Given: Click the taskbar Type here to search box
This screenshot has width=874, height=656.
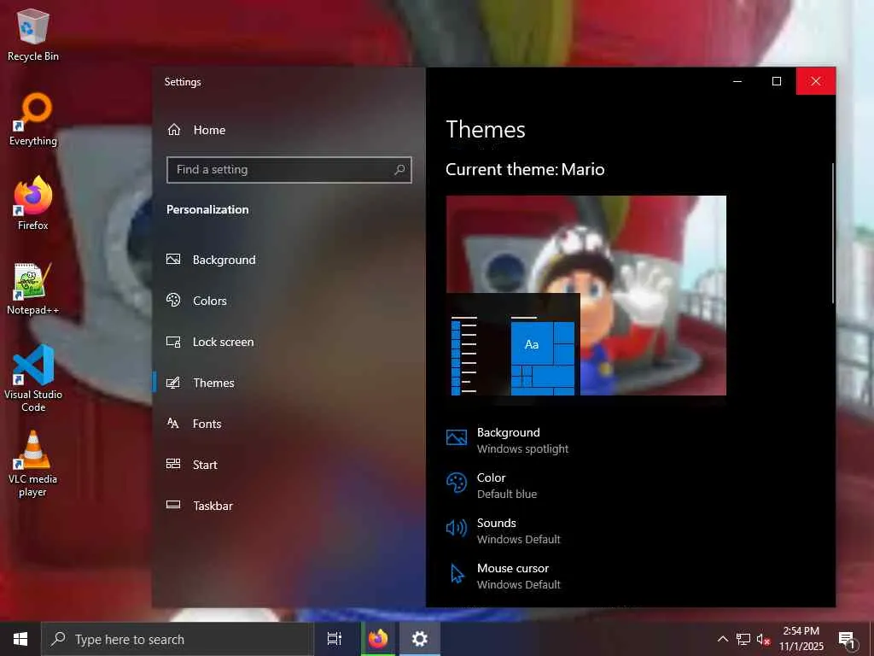Looking at the screenshot, I should [178, 639].
